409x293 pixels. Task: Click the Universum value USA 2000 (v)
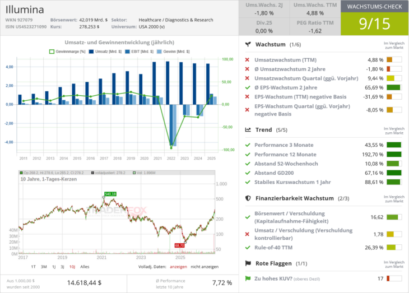(x=151, y=27)
